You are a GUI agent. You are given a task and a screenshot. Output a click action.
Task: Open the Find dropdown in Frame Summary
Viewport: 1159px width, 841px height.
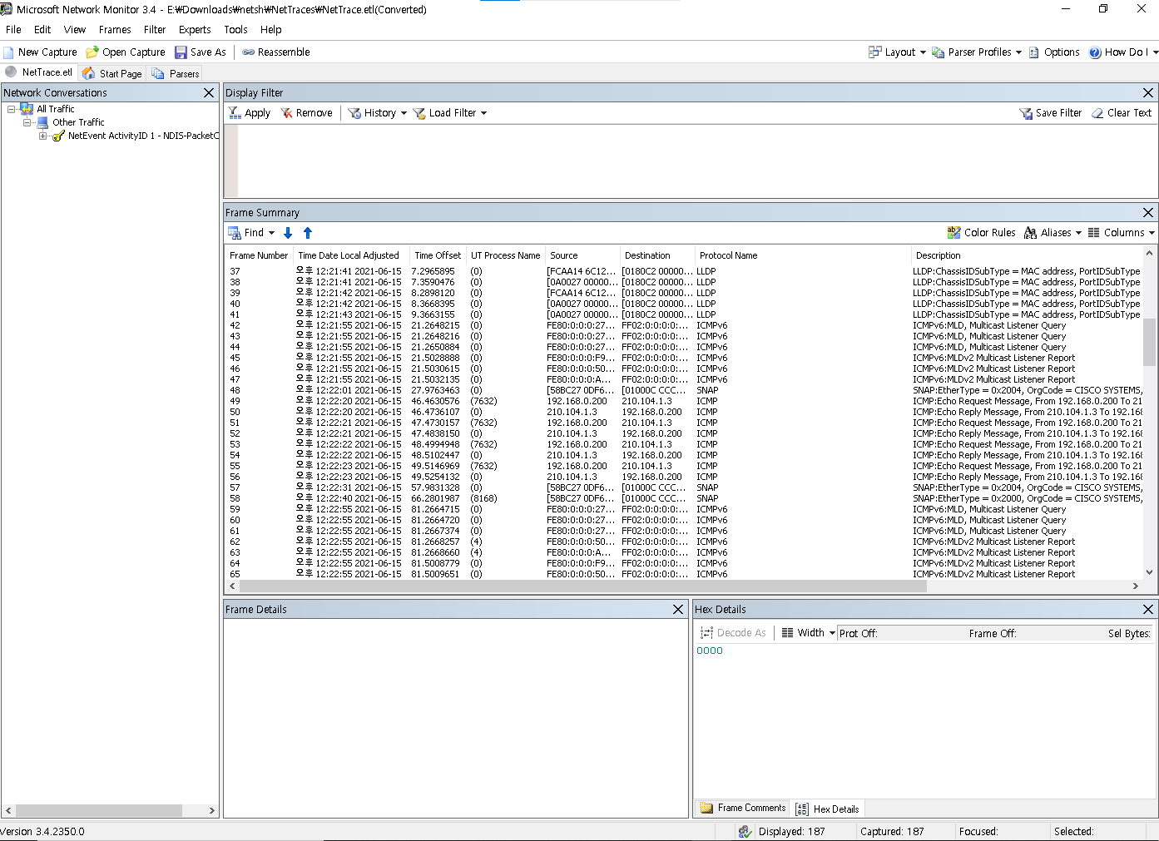(x=251, y=233)
